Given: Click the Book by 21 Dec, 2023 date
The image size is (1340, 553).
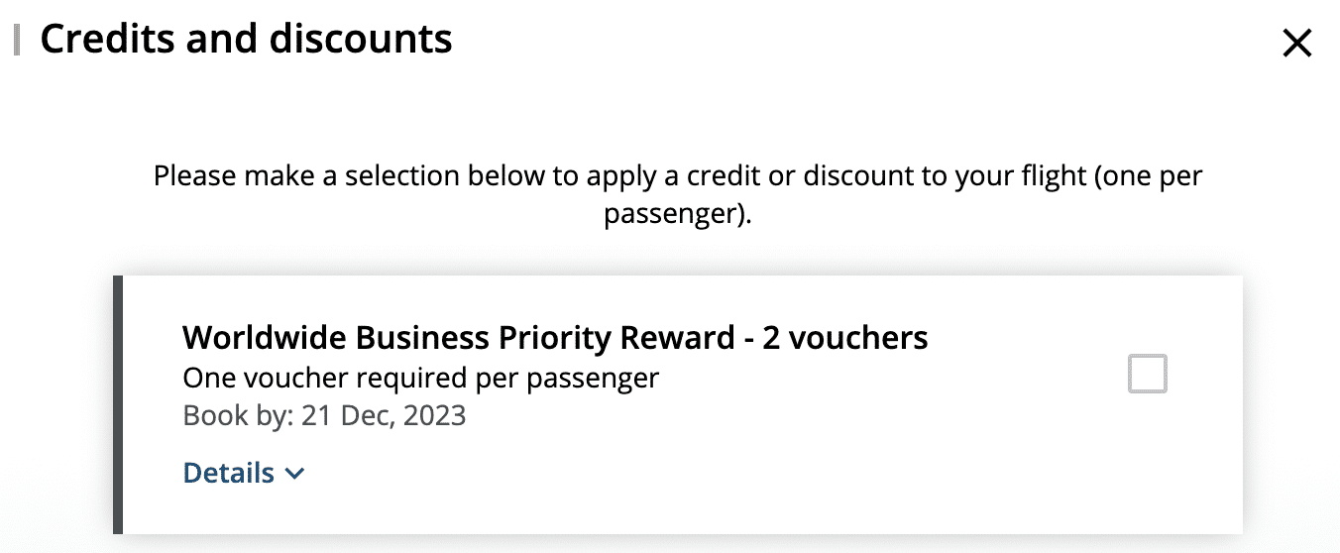Looking at the screenshot, I should pyautogui.click(x=324, y=414).
